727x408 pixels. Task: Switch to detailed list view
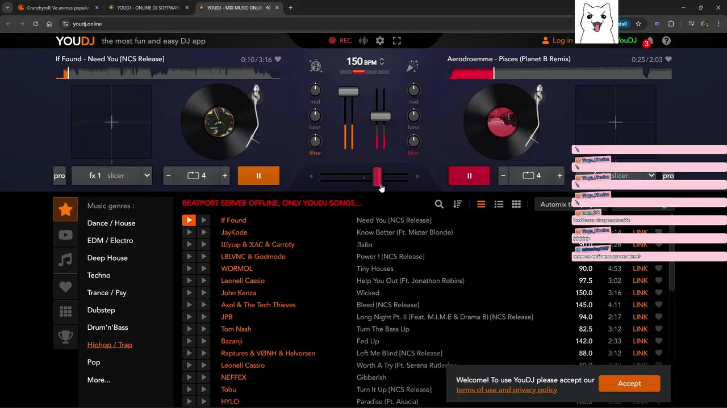click(x=499, y=205)
